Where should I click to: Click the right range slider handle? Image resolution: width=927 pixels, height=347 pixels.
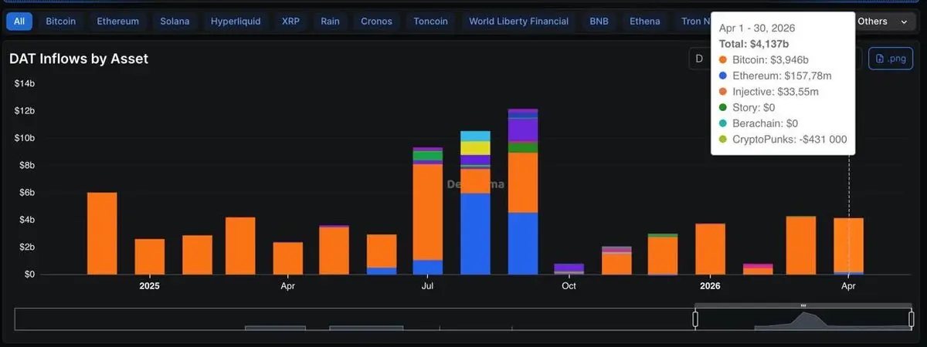click(x=912, y=318)
